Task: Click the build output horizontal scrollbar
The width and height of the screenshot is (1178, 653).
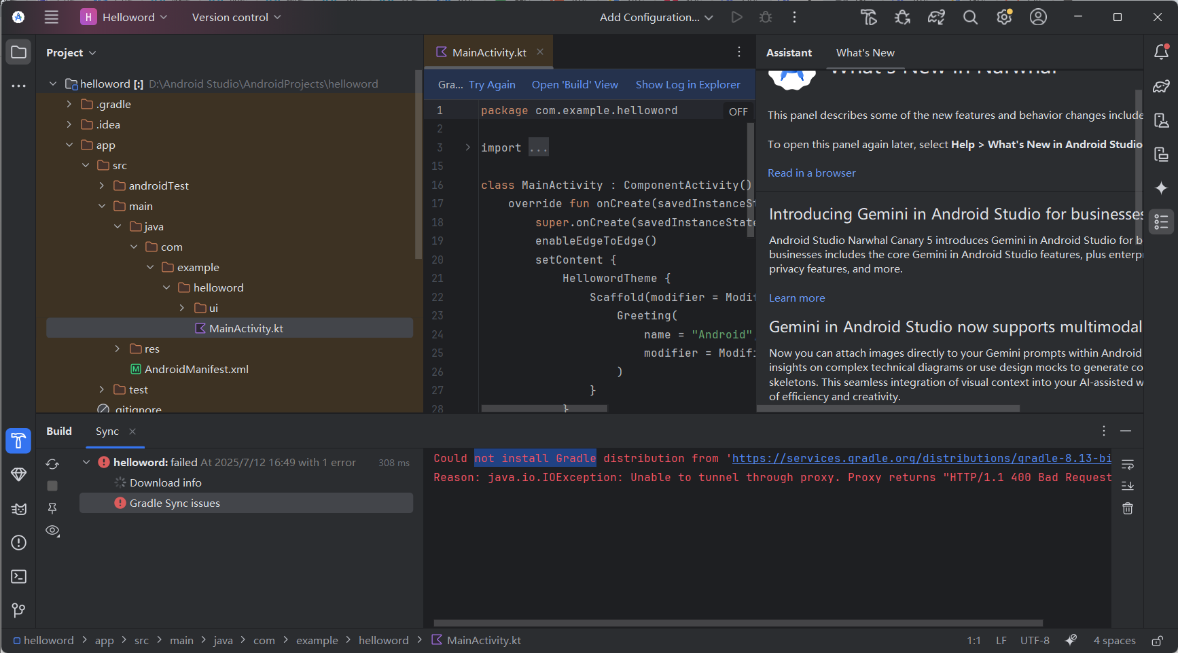Action: [738, 622]
